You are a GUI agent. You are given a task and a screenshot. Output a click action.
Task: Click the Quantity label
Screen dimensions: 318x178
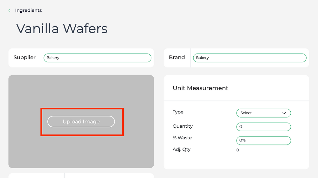[183, 126]
